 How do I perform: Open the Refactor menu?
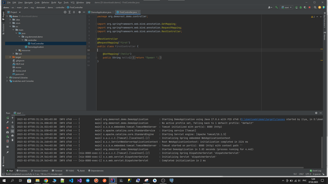pyautogui.click(x=45, y=2)
